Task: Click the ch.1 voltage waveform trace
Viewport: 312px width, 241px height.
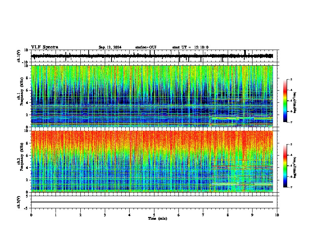Action: 152,56
